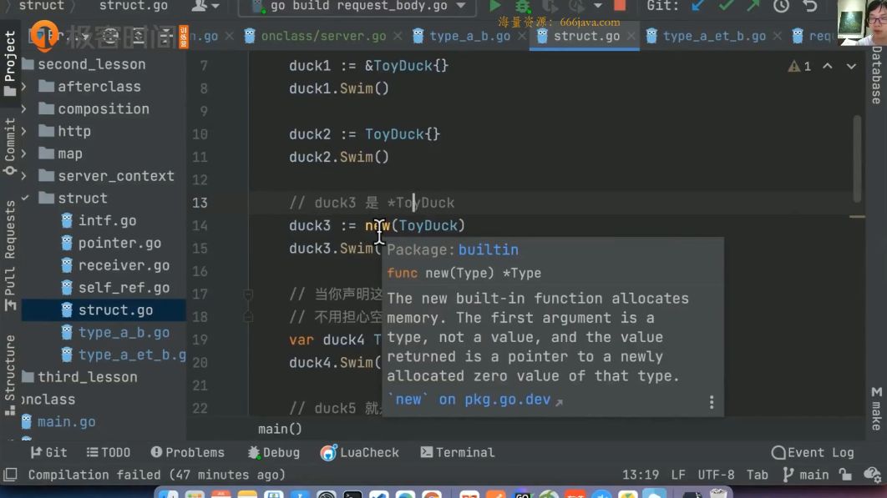The image size is (887, 498).
Task: Stop the running process
Action: tap(620, 6)
